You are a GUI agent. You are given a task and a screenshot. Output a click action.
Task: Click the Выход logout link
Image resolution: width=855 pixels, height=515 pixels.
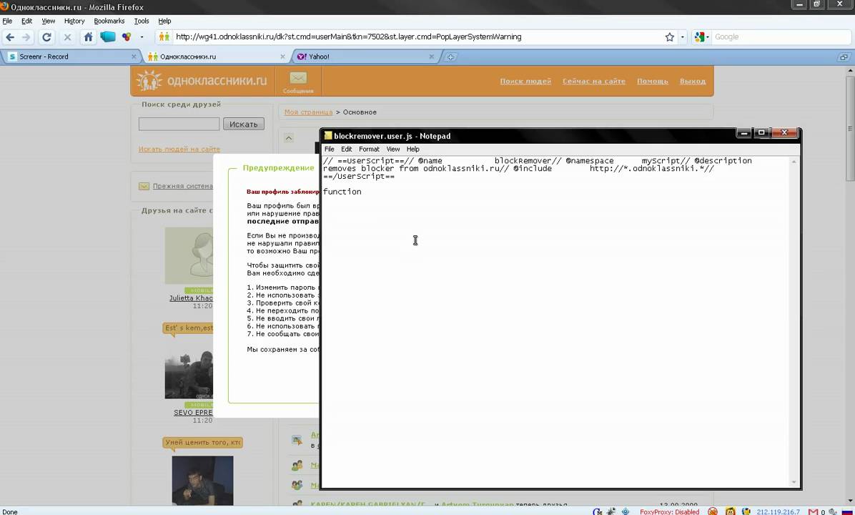(x=693, y=81)
